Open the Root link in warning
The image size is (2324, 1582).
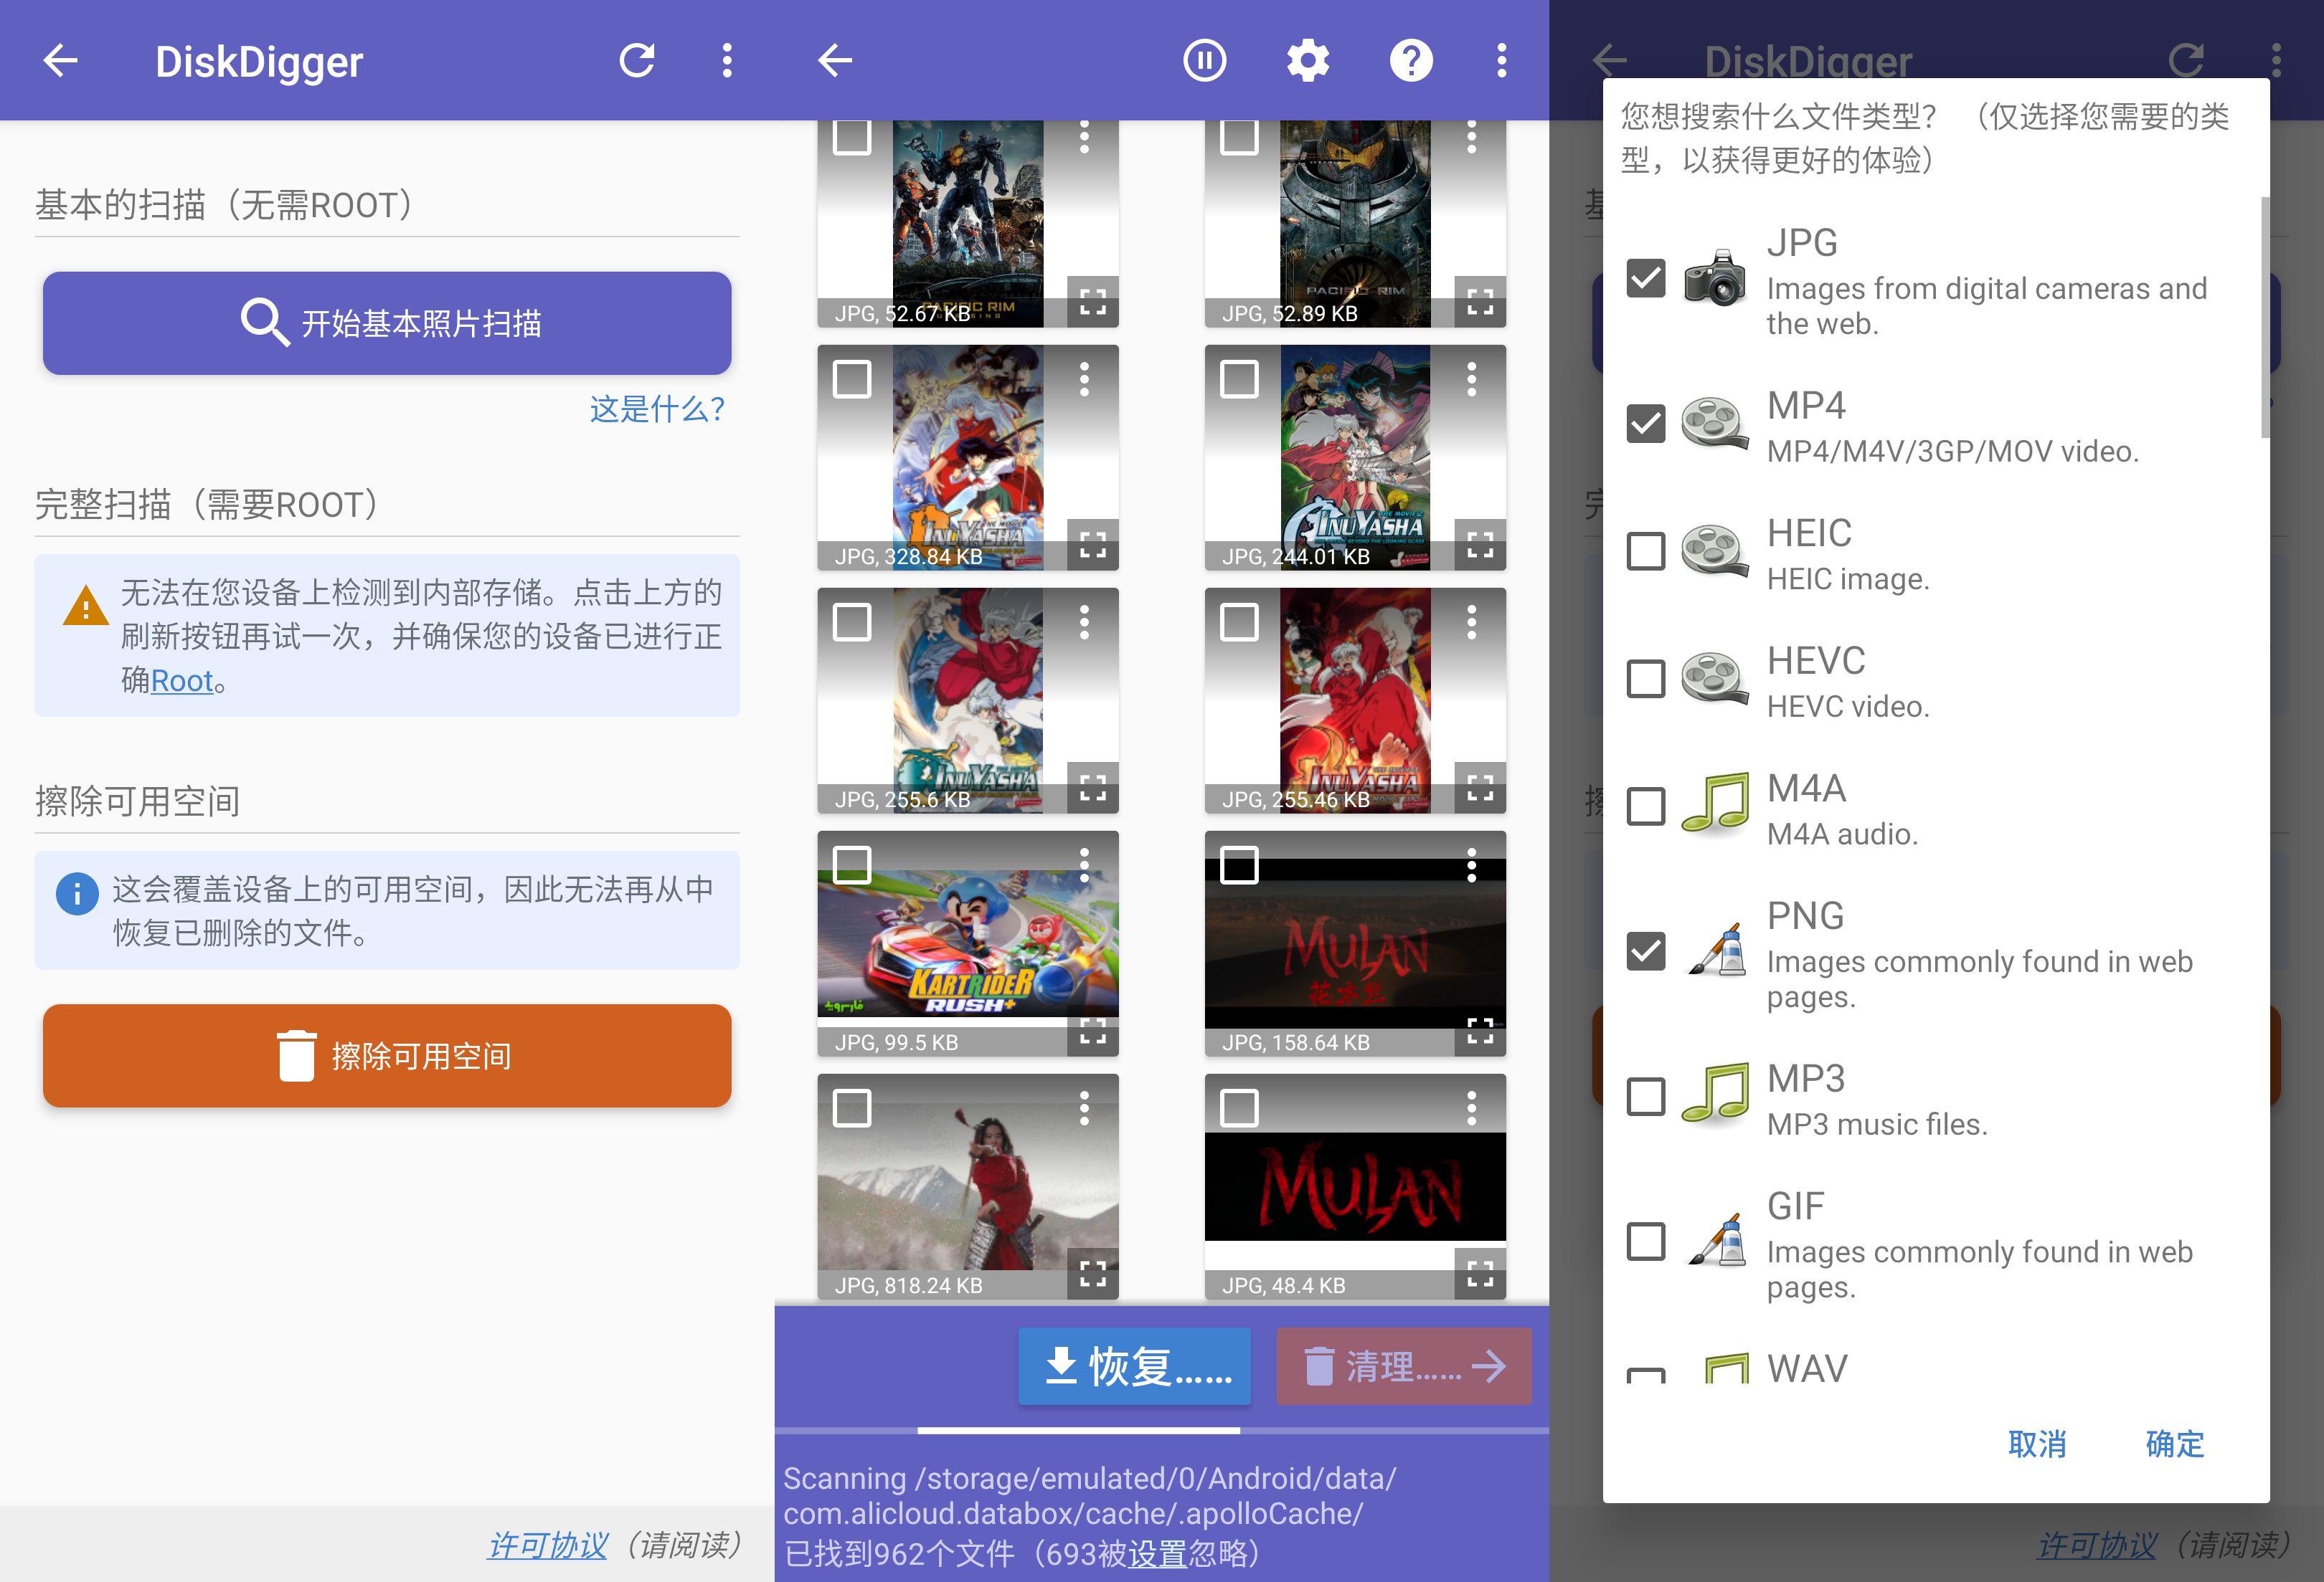182,680
